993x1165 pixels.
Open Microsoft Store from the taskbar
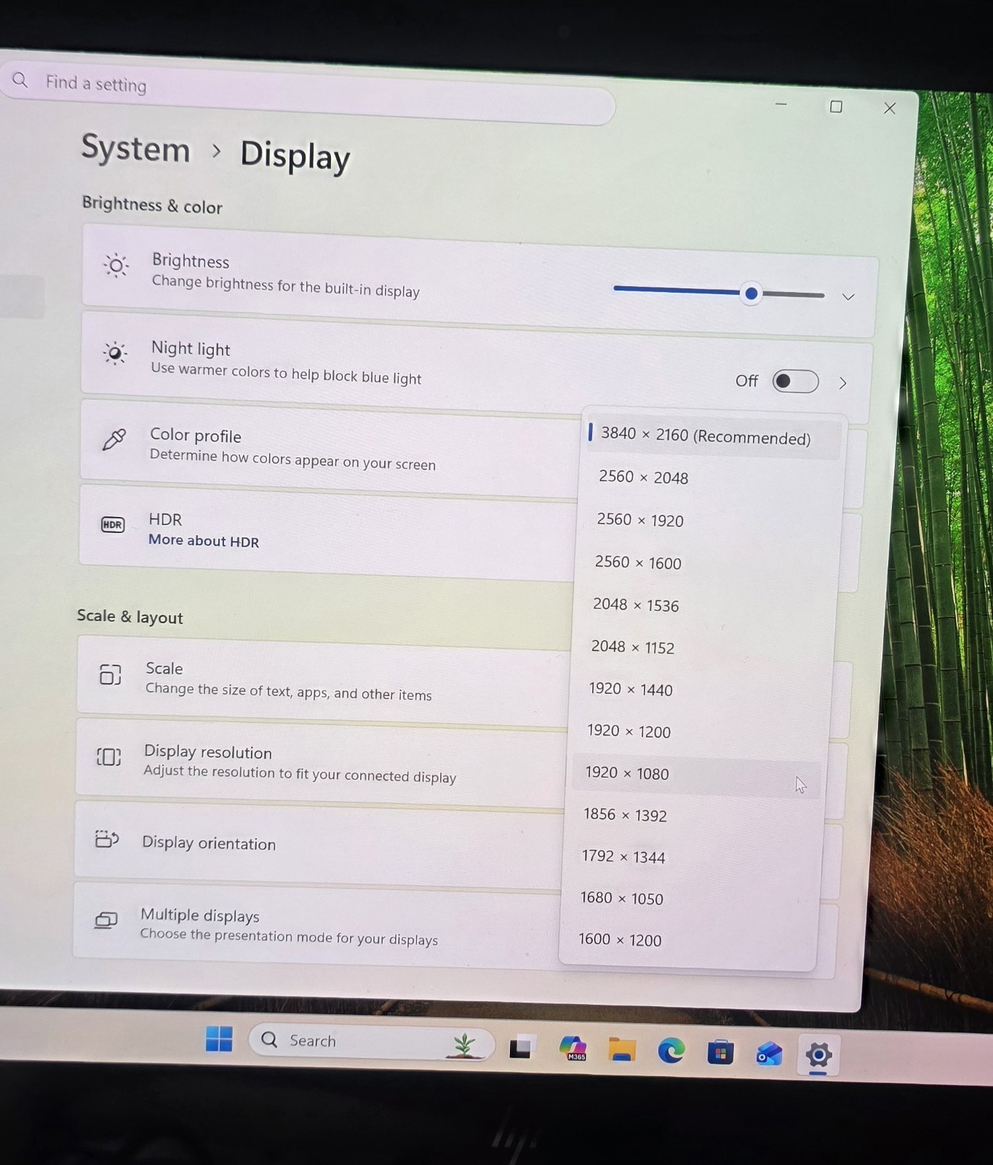[720, 1052]
